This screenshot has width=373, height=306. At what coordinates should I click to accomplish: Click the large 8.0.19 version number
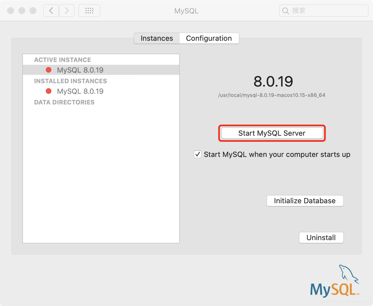click(273, 82)
